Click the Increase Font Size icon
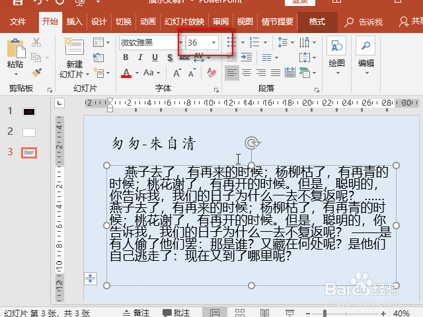Screen dimensions: 423x317 click(177, 73)
